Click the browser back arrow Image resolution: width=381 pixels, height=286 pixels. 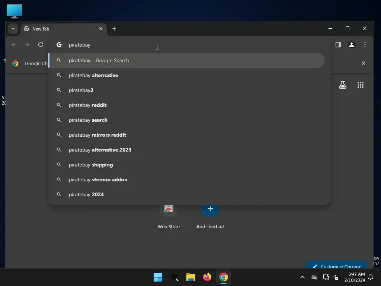14,45
